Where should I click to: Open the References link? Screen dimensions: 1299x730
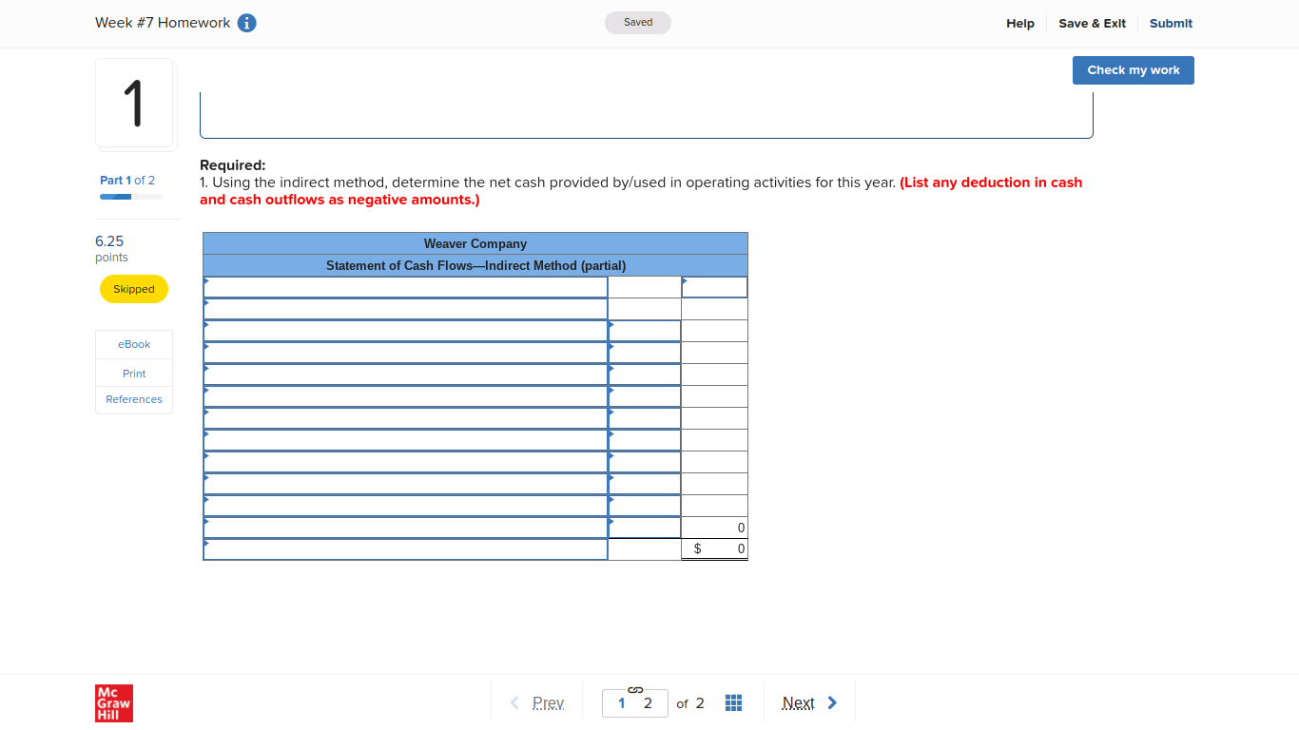pos(133,399)
